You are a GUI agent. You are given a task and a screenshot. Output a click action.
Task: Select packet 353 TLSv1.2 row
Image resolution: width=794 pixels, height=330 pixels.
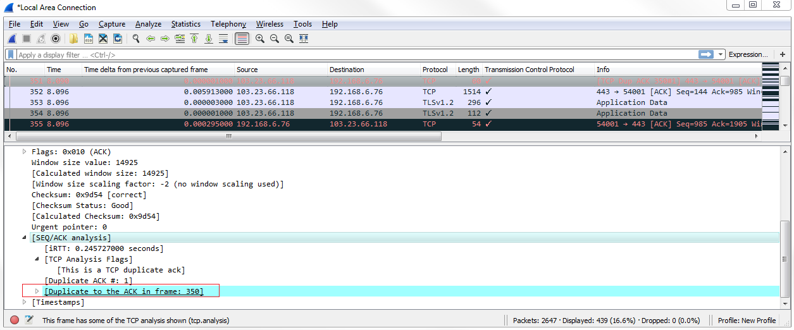383,102
